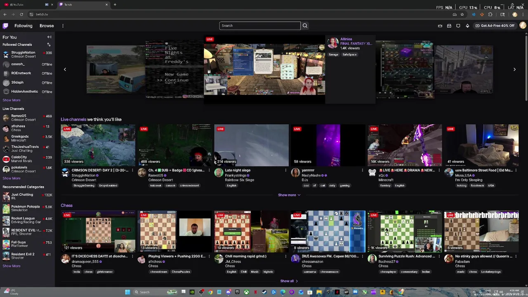
Task: Open options for Late night siege stream
Action: [286, 170]
